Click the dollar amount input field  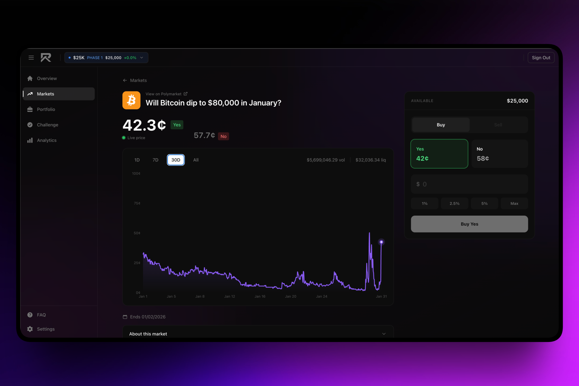pos(469,184)
